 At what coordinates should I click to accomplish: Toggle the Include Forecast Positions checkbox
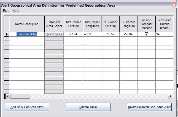point(146,34)
